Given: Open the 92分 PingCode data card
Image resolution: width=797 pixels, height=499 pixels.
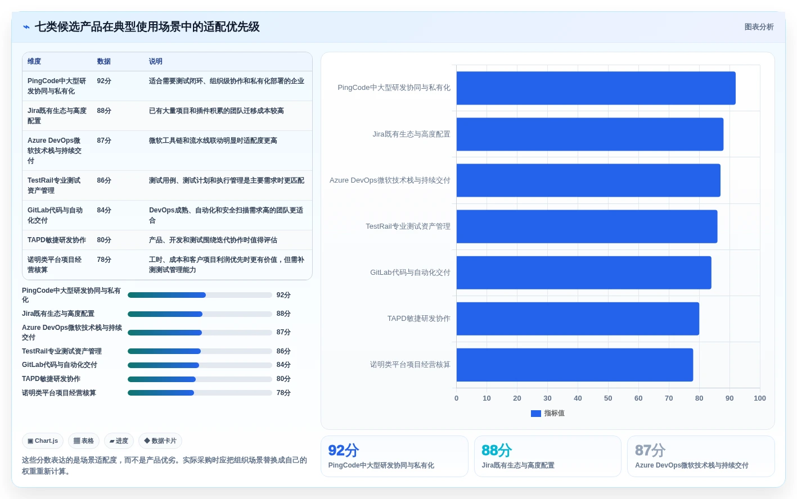Looking at the screenshot, I should (394, 456).
